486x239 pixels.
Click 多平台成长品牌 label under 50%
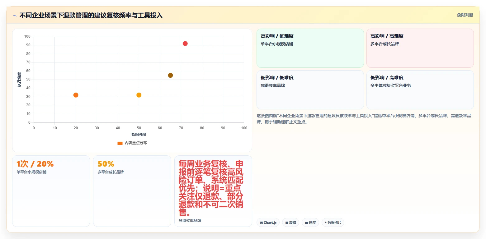[x=111, y=172]
